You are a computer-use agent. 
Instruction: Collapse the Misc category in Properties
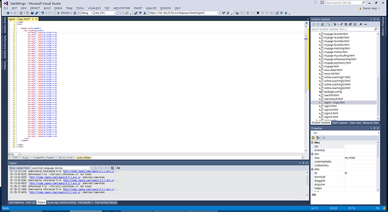tap(312, 142)
